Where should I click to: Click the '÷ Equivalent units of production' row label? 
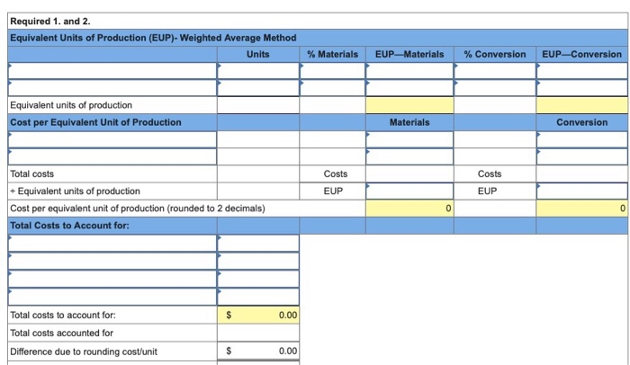(75, 191)
